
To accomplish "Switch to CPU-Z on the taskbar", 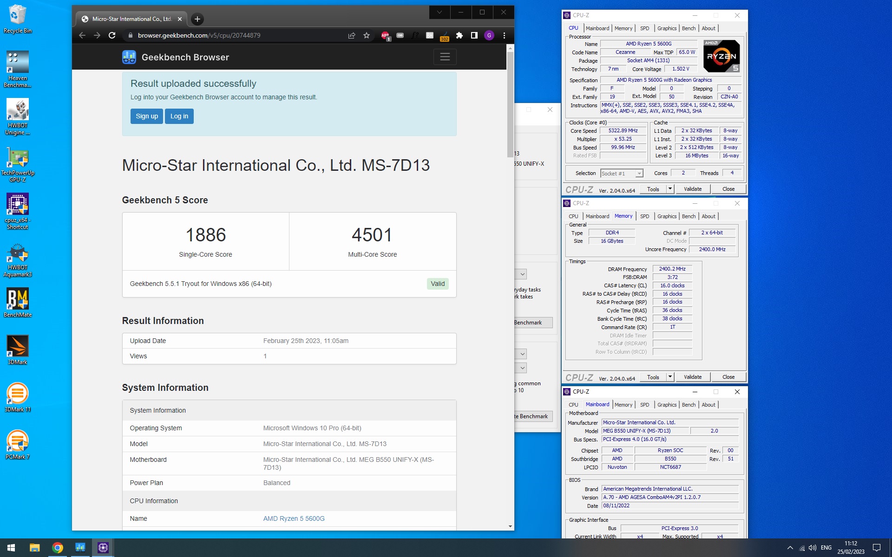I will click(x=103, y=548).
